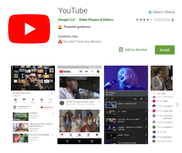Open options for Still KD video
The image size is (182, 153).
pyautogui.click(x=99, y=102)
